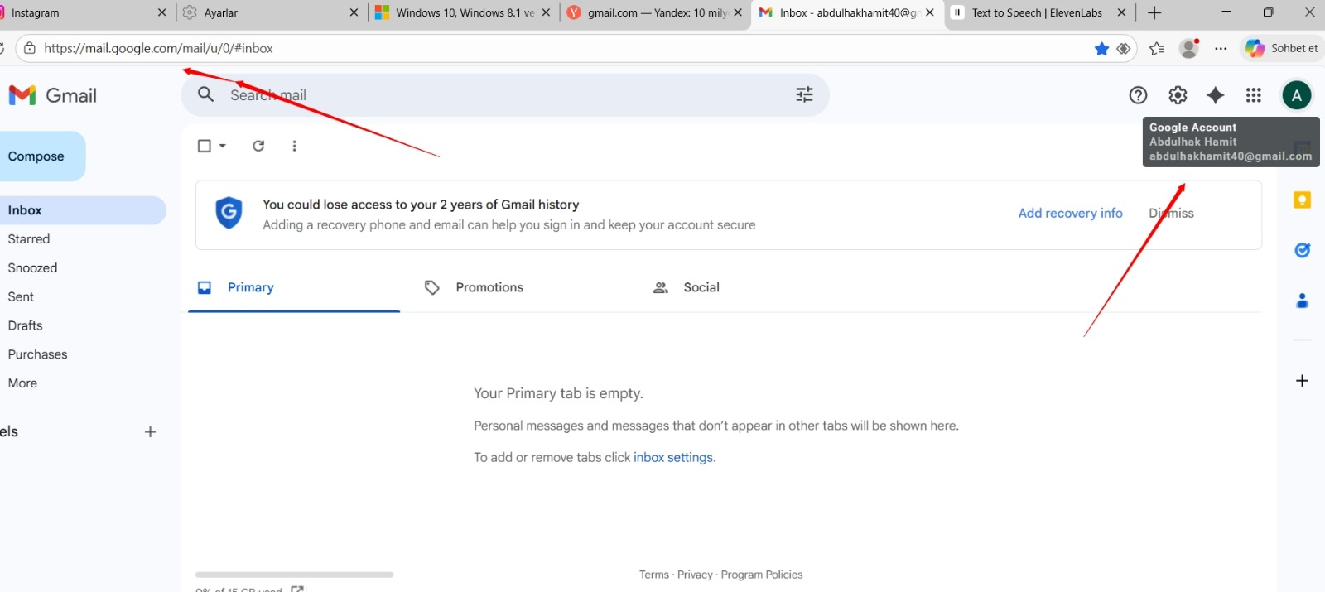Open search options filter icon
1325x592 pixels.
(x=804, y=94)
